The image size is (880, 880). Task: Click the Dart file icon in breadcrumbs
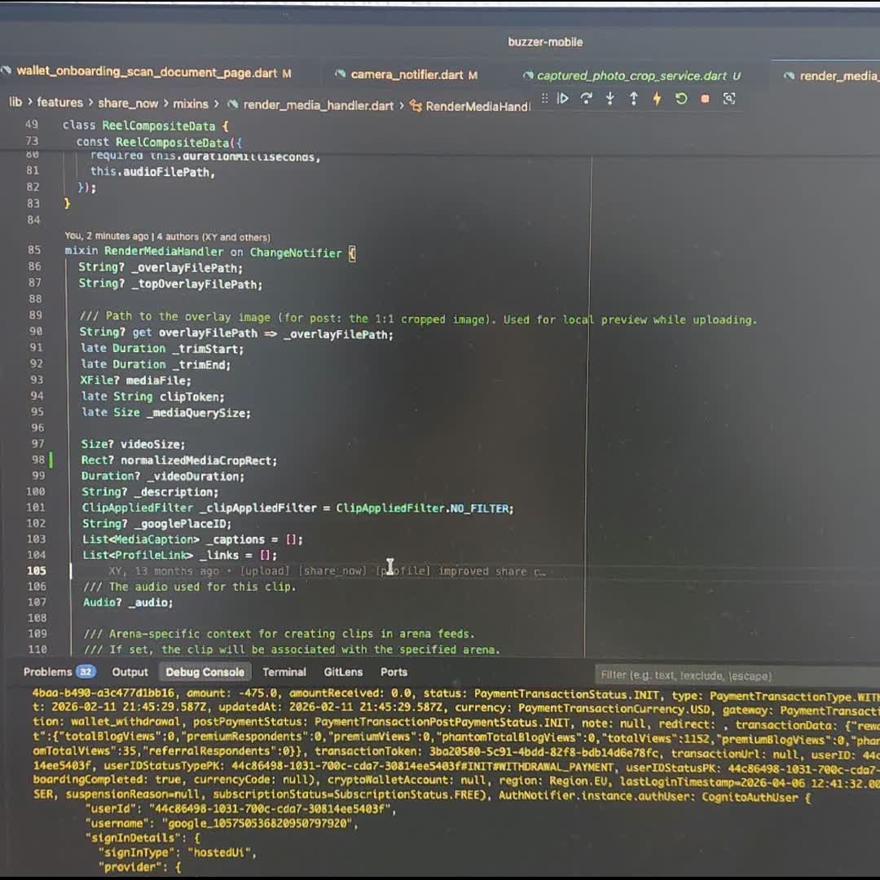[232, 104]
